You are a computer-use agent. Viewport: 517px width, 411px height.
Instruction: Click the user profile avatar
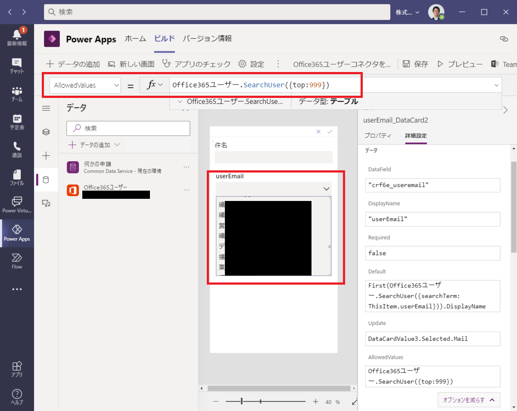click(x=436, y=12)
